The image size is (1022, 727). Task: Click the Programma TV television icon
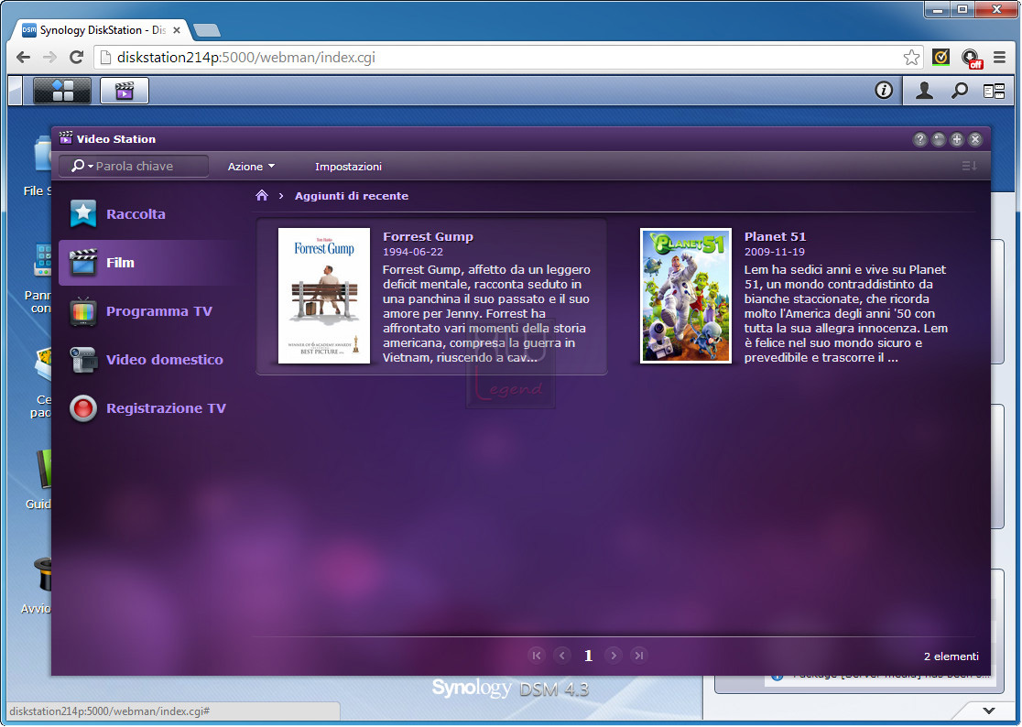(83, 311)
